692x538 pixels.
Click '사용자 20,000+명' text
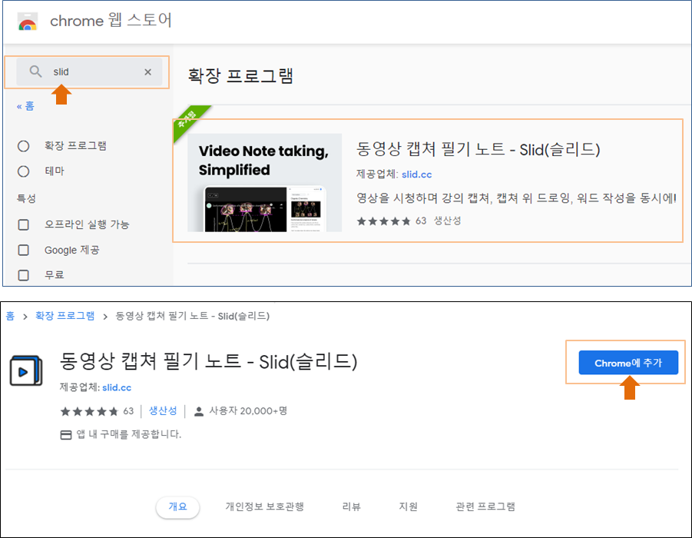[x=248, y=410]
